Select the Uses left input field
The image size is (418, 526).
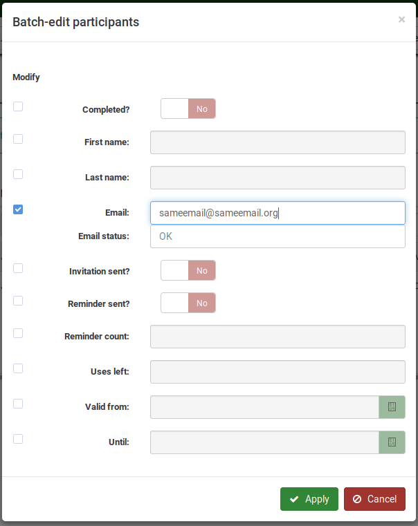(x=278, y=372)
